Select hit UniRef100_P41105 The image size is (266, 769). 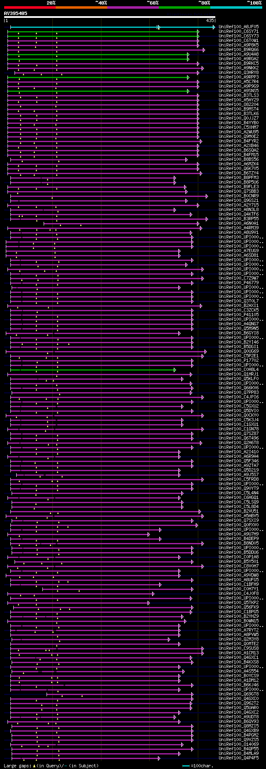coord(239,314)
